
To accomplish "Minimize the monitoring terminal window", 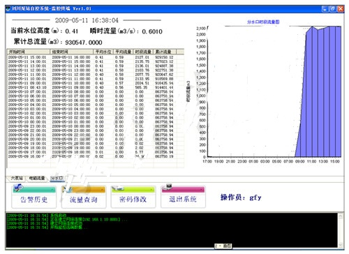I will [x=325, y=9].
